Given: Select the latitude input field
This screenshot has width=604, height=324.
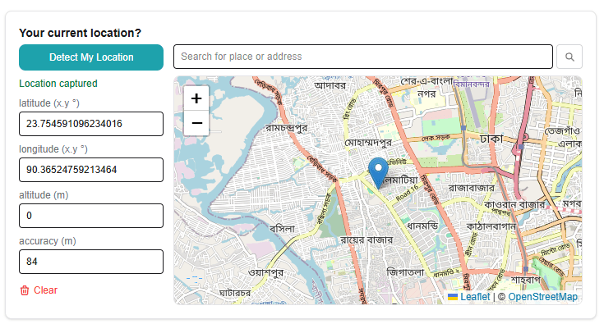Looking at the screenshot, I should click(91, 124).
